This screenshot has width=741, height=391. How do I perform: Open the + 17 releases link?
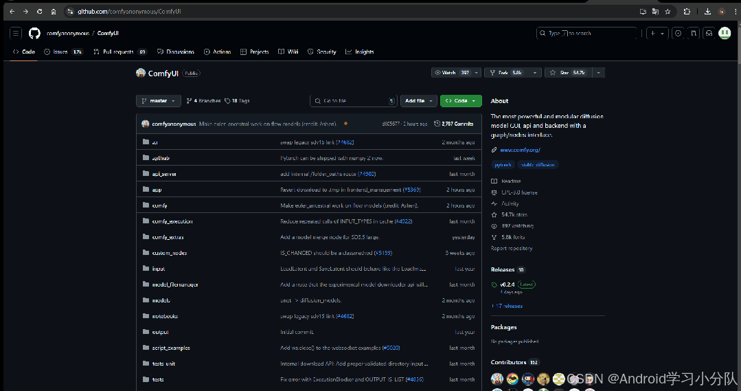(x=507, y=306)
